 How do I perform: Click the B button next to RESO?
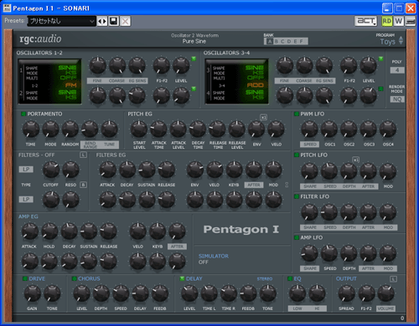point(83,185)
